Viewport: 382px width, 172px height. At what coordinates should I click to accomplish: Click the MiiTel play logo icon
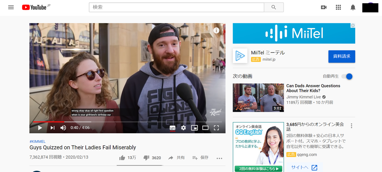tap(240, 56)
